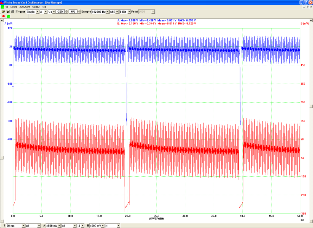
Task: Minimize the inner Oscilloscope child window
Action: tap(304, 7)
